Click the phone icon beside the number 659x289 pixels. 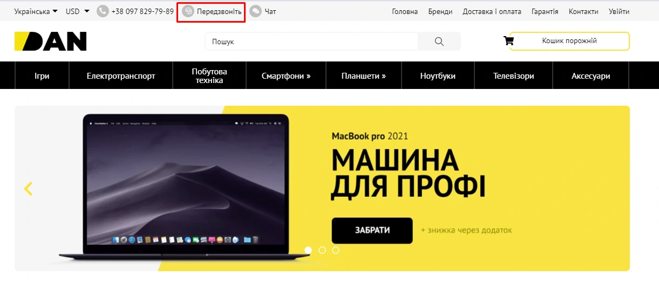[x=103, y=11]
